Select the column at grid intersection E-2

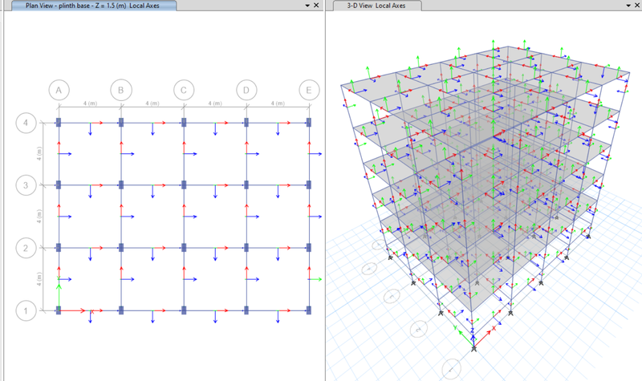pyautogui.click(x=309, y=248)
